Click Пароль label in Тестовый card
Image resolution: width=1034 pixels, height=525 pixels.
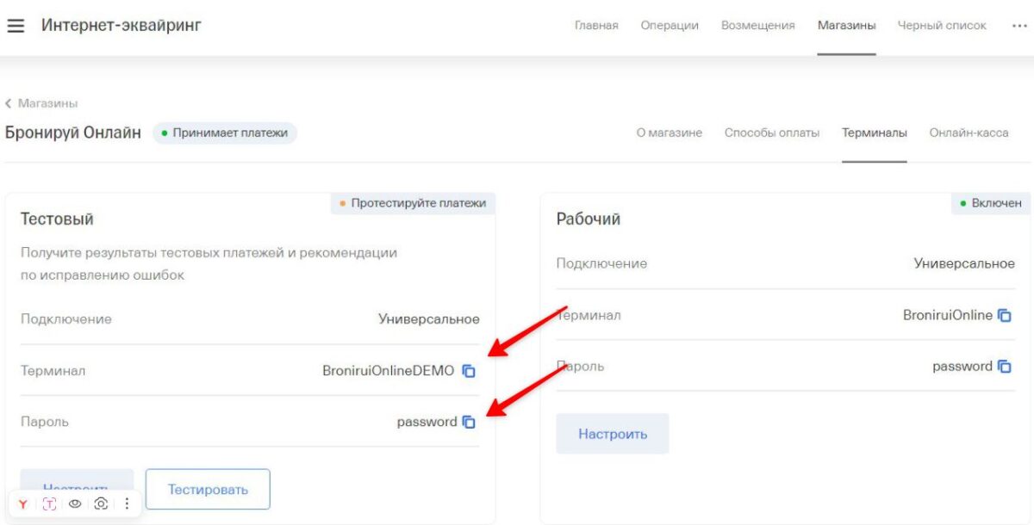point(45,422)
